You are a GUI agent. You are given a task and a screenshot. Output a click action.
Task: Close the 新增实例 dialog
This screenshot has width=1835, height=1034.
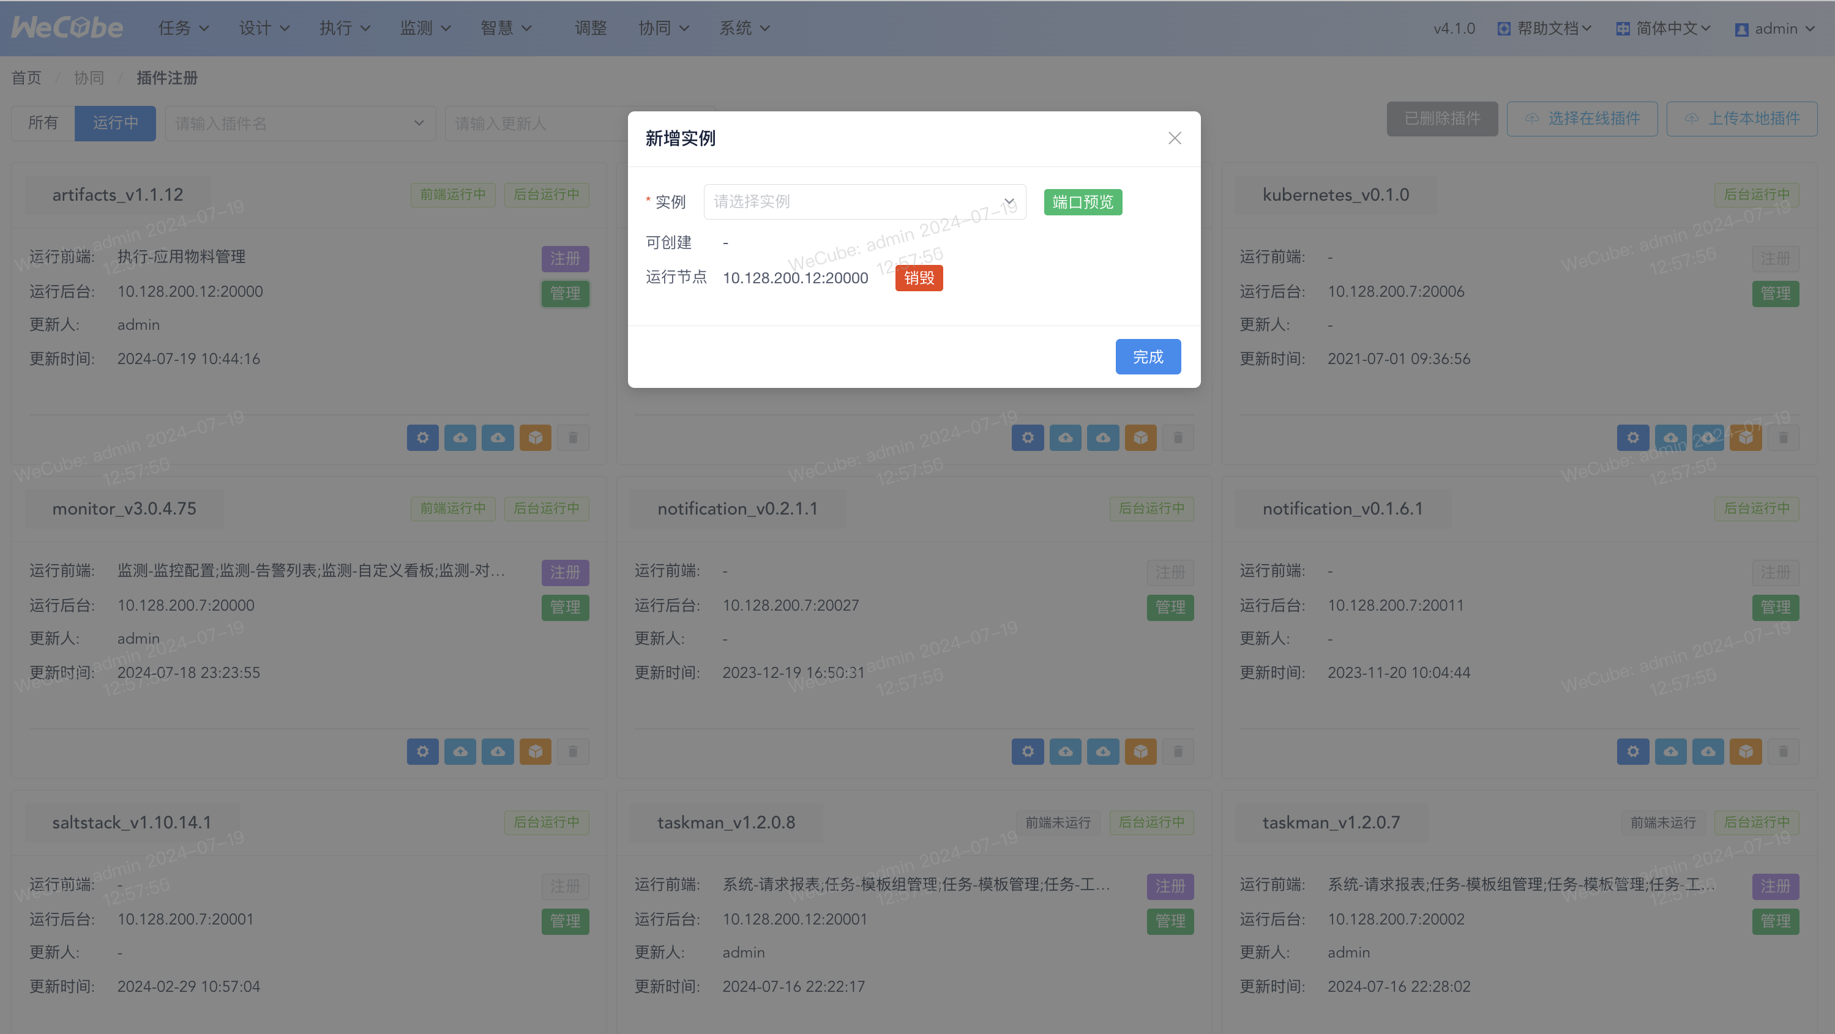tap(1175, 138)
